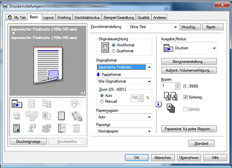Viewport: 232px width, 168px height.
Task: Click the Hinzufüg... button
Action: [190, 27]
